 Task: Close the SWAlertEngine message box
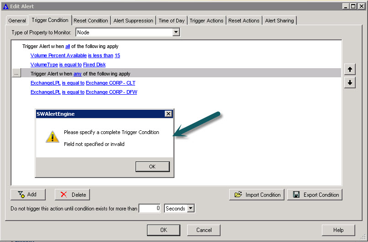(x=168, y=114)
